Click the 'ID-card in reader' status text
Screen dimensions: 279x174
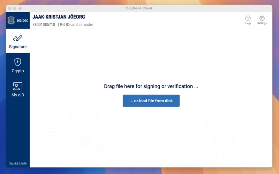[x=80, y=24]
